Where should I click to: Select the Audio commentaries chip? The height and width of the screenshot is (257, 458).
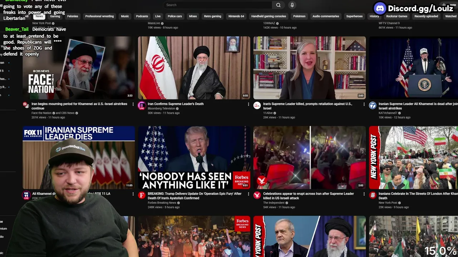pyautogui.click(x=326, y=16)
